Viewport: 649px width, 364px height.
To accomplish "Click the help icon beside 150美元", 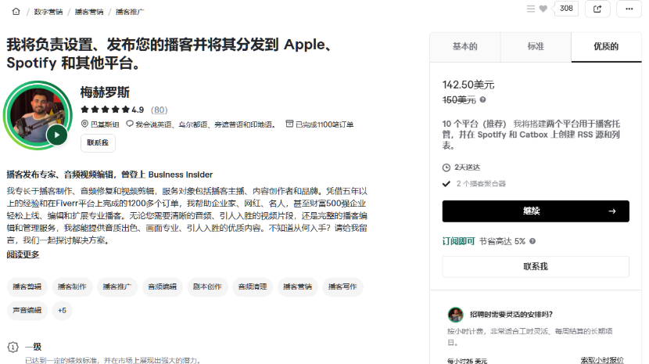I will click(482, 100).
